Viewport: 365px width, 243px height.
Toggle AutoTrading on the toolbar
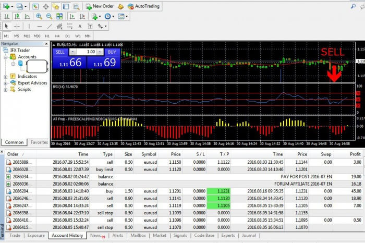[x=143, y=6]
